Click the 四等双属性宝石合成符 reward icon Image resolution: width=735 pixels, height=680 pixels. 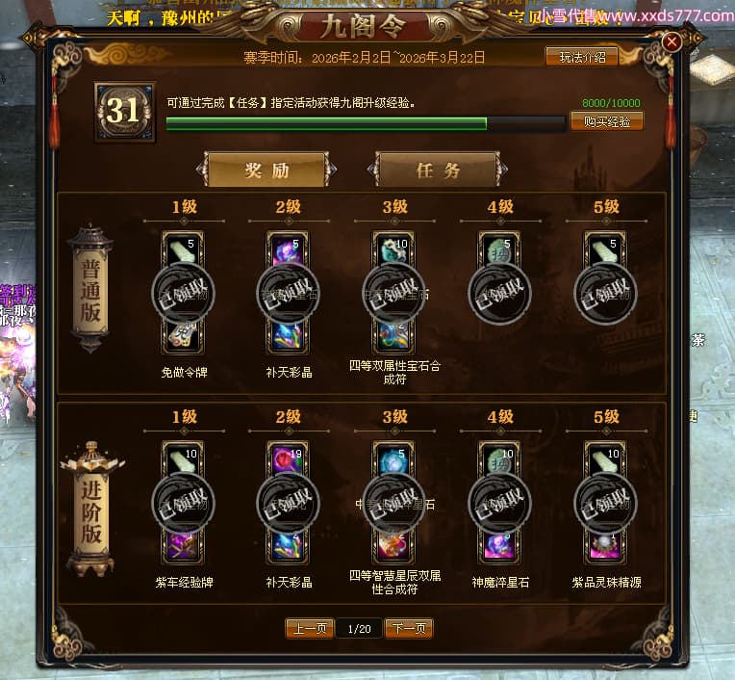[x=393, y=336]
